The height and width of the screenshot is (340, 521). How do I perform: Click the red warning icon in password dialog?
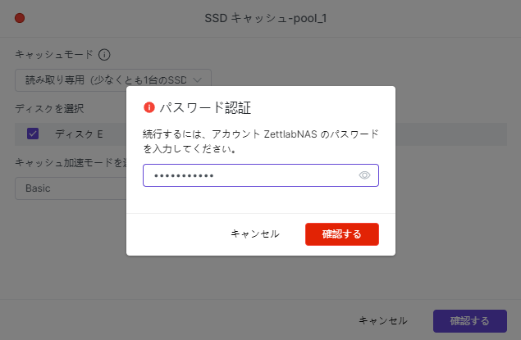click(149, 107)
